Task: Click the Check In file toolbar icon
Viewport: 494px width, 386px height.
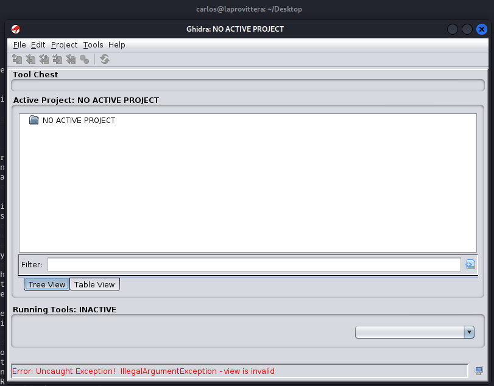Action: click(57, 59)
